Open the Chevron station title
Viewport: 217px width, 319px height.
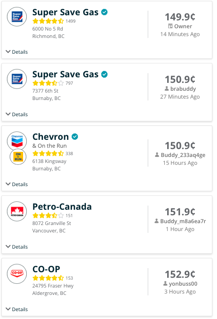click(x=51, y=137)
